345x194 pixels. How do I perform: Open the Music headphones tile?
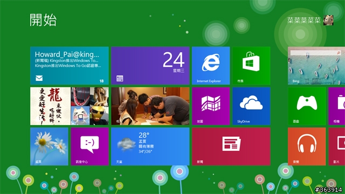(x=307, y=147)
